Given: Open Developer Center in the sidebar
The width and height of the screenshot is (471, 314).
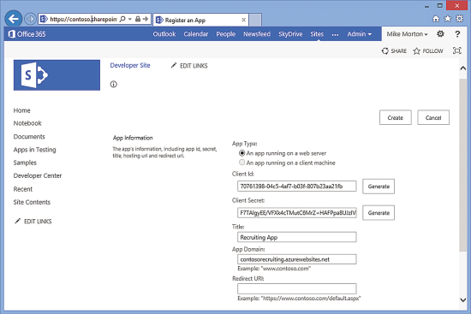Looking at the screenshot, I should [x=38, y=175].
